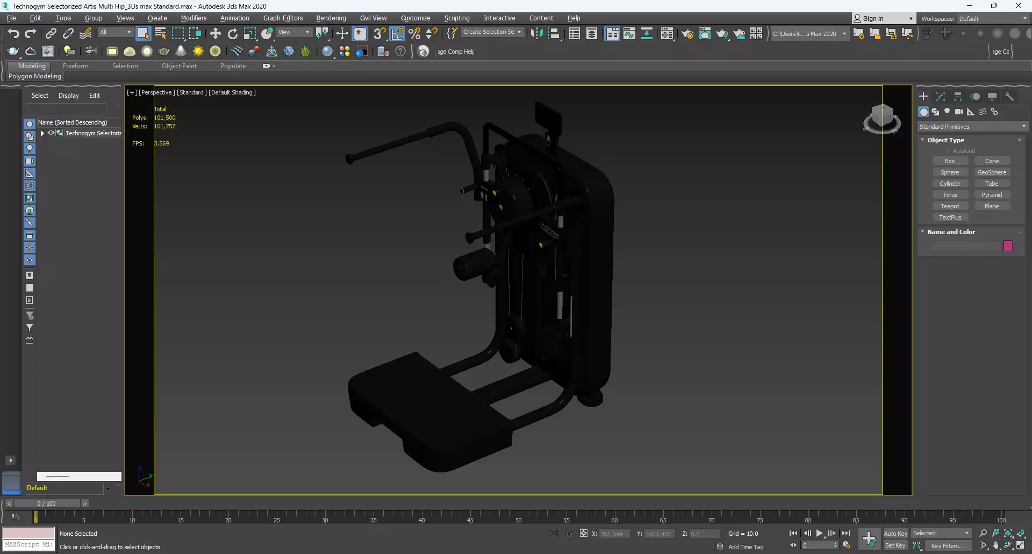Switch to the Object Paint ribbon tab

click(180, 66)
